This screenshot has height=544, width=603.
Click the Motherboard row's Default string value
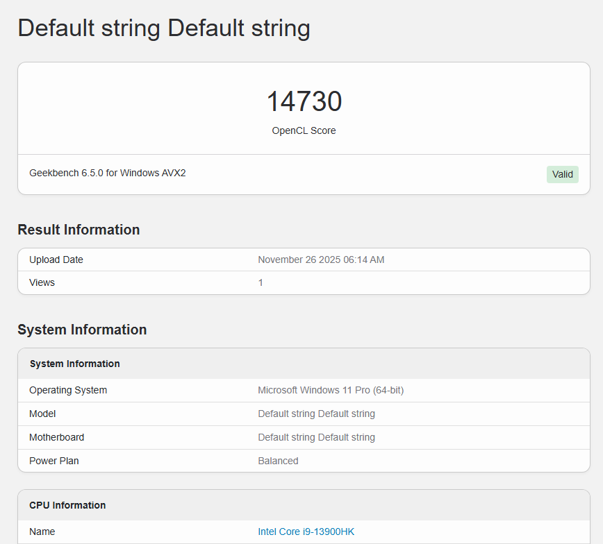pyautogui.click(x=316, y=437)
